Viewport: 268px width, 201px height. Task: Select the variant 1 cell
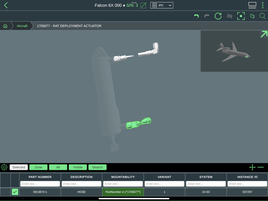(x=165, y=192)
